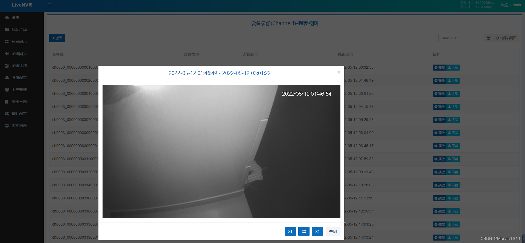The height and width of the screenshot is (243, 525).
Task: Download the recording ending 06:01:00
Action: (x=453, y=133)
